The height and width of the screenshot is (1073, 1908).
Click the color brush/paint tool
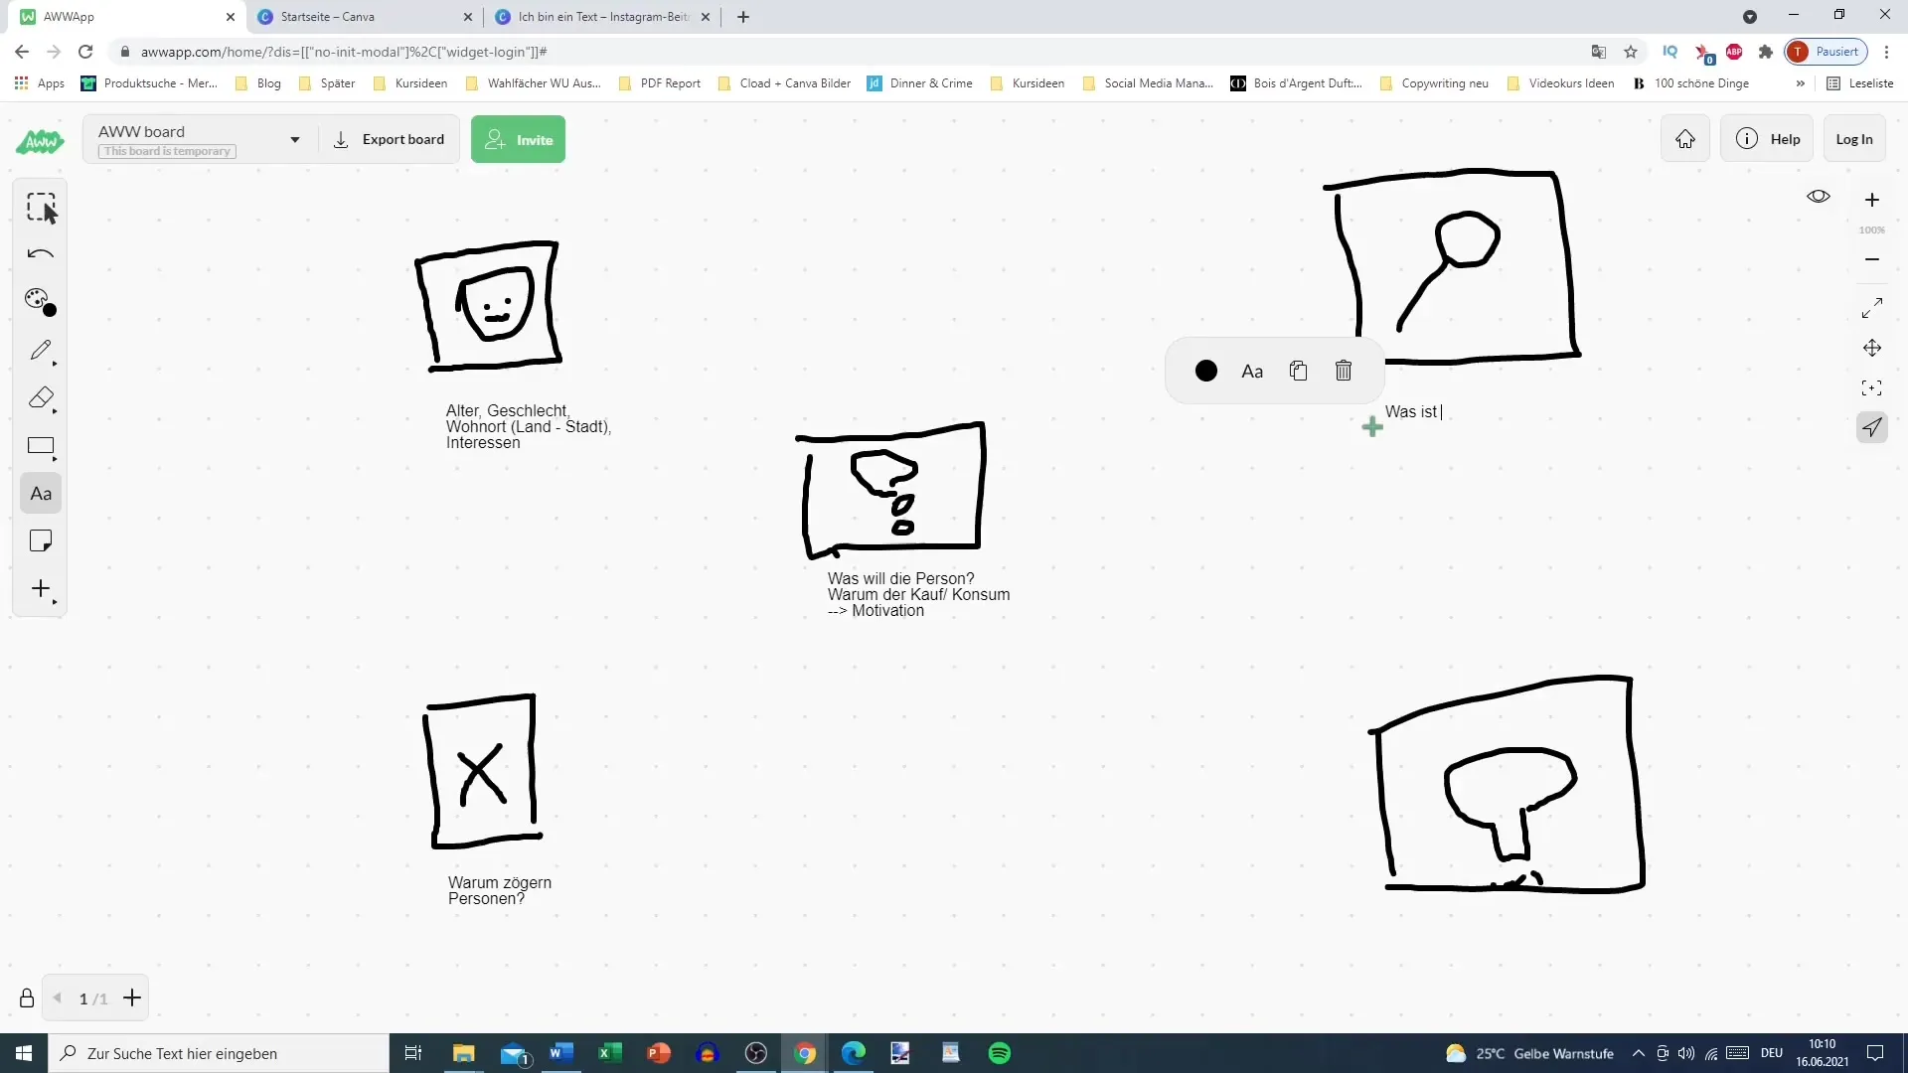tap(40, 301)
